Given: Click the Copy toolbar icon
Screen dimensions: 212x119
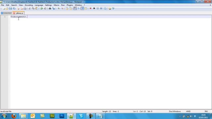Looking at the screenshot, I should pos(33,9).
